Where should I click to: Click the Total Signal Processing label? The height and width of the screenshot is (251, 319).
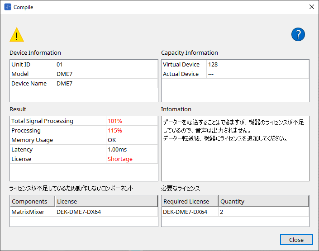tap(42, 121)
